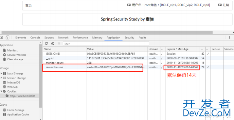Click the Service Workers gear icon
The image size is (234, 120).
coord(5,55)
